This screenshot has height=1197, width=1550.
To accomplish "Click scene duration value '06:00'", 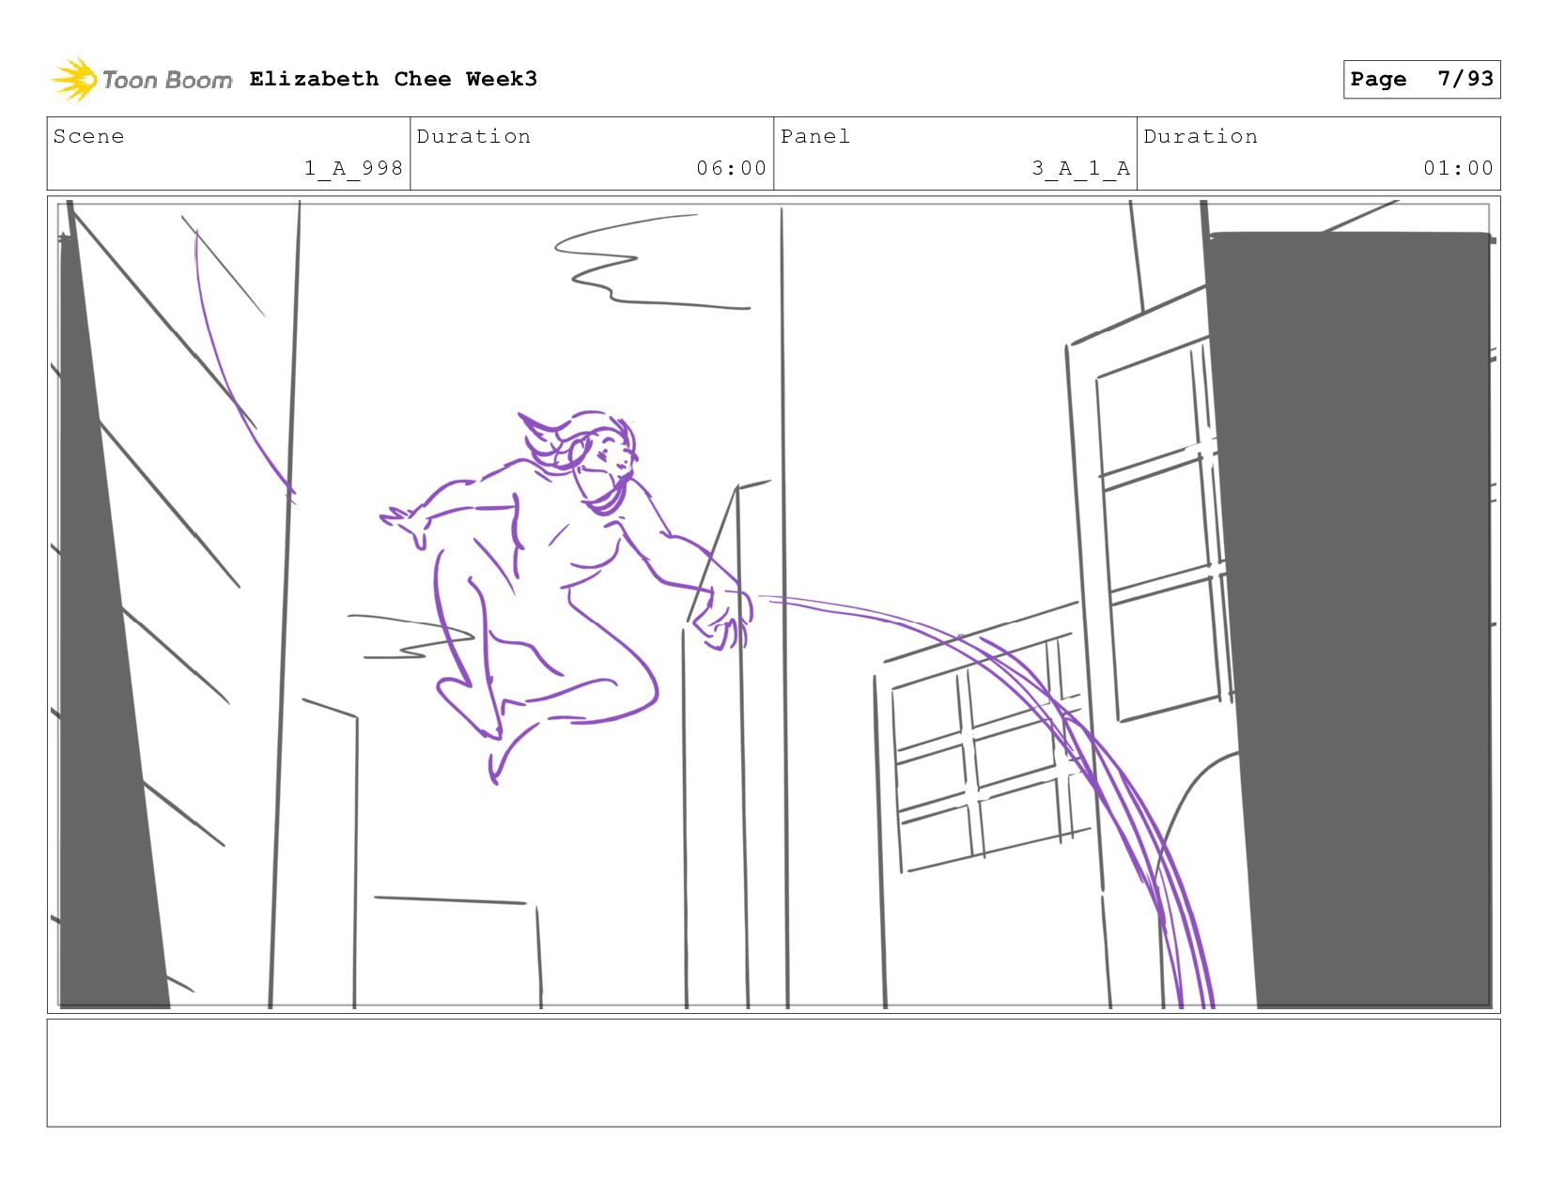I will click(x=731, y=168).
